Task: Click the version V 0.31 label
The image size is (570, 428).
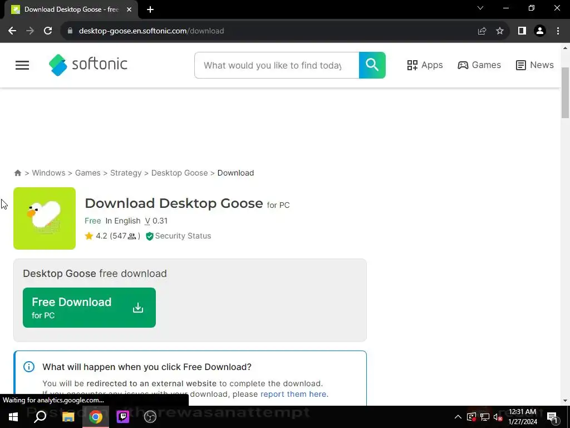Action: (156, 221)
